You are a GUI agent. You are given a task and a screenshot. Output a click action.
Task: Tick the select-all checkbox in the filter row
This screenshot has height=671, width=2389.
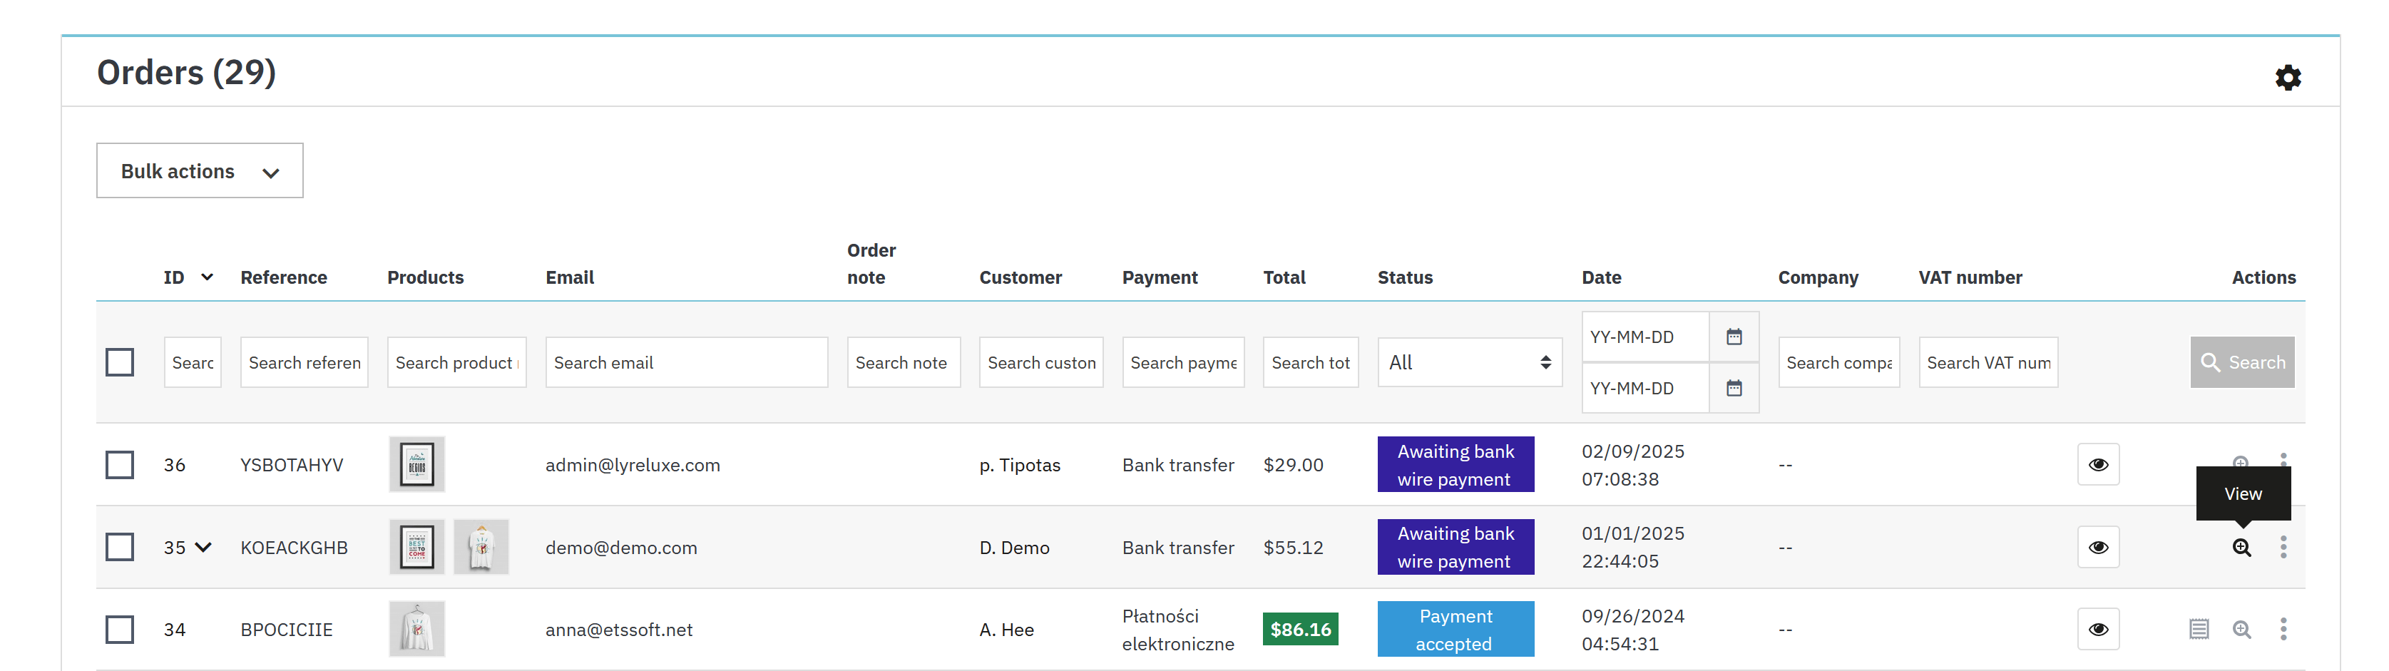(x=120, y=362)
